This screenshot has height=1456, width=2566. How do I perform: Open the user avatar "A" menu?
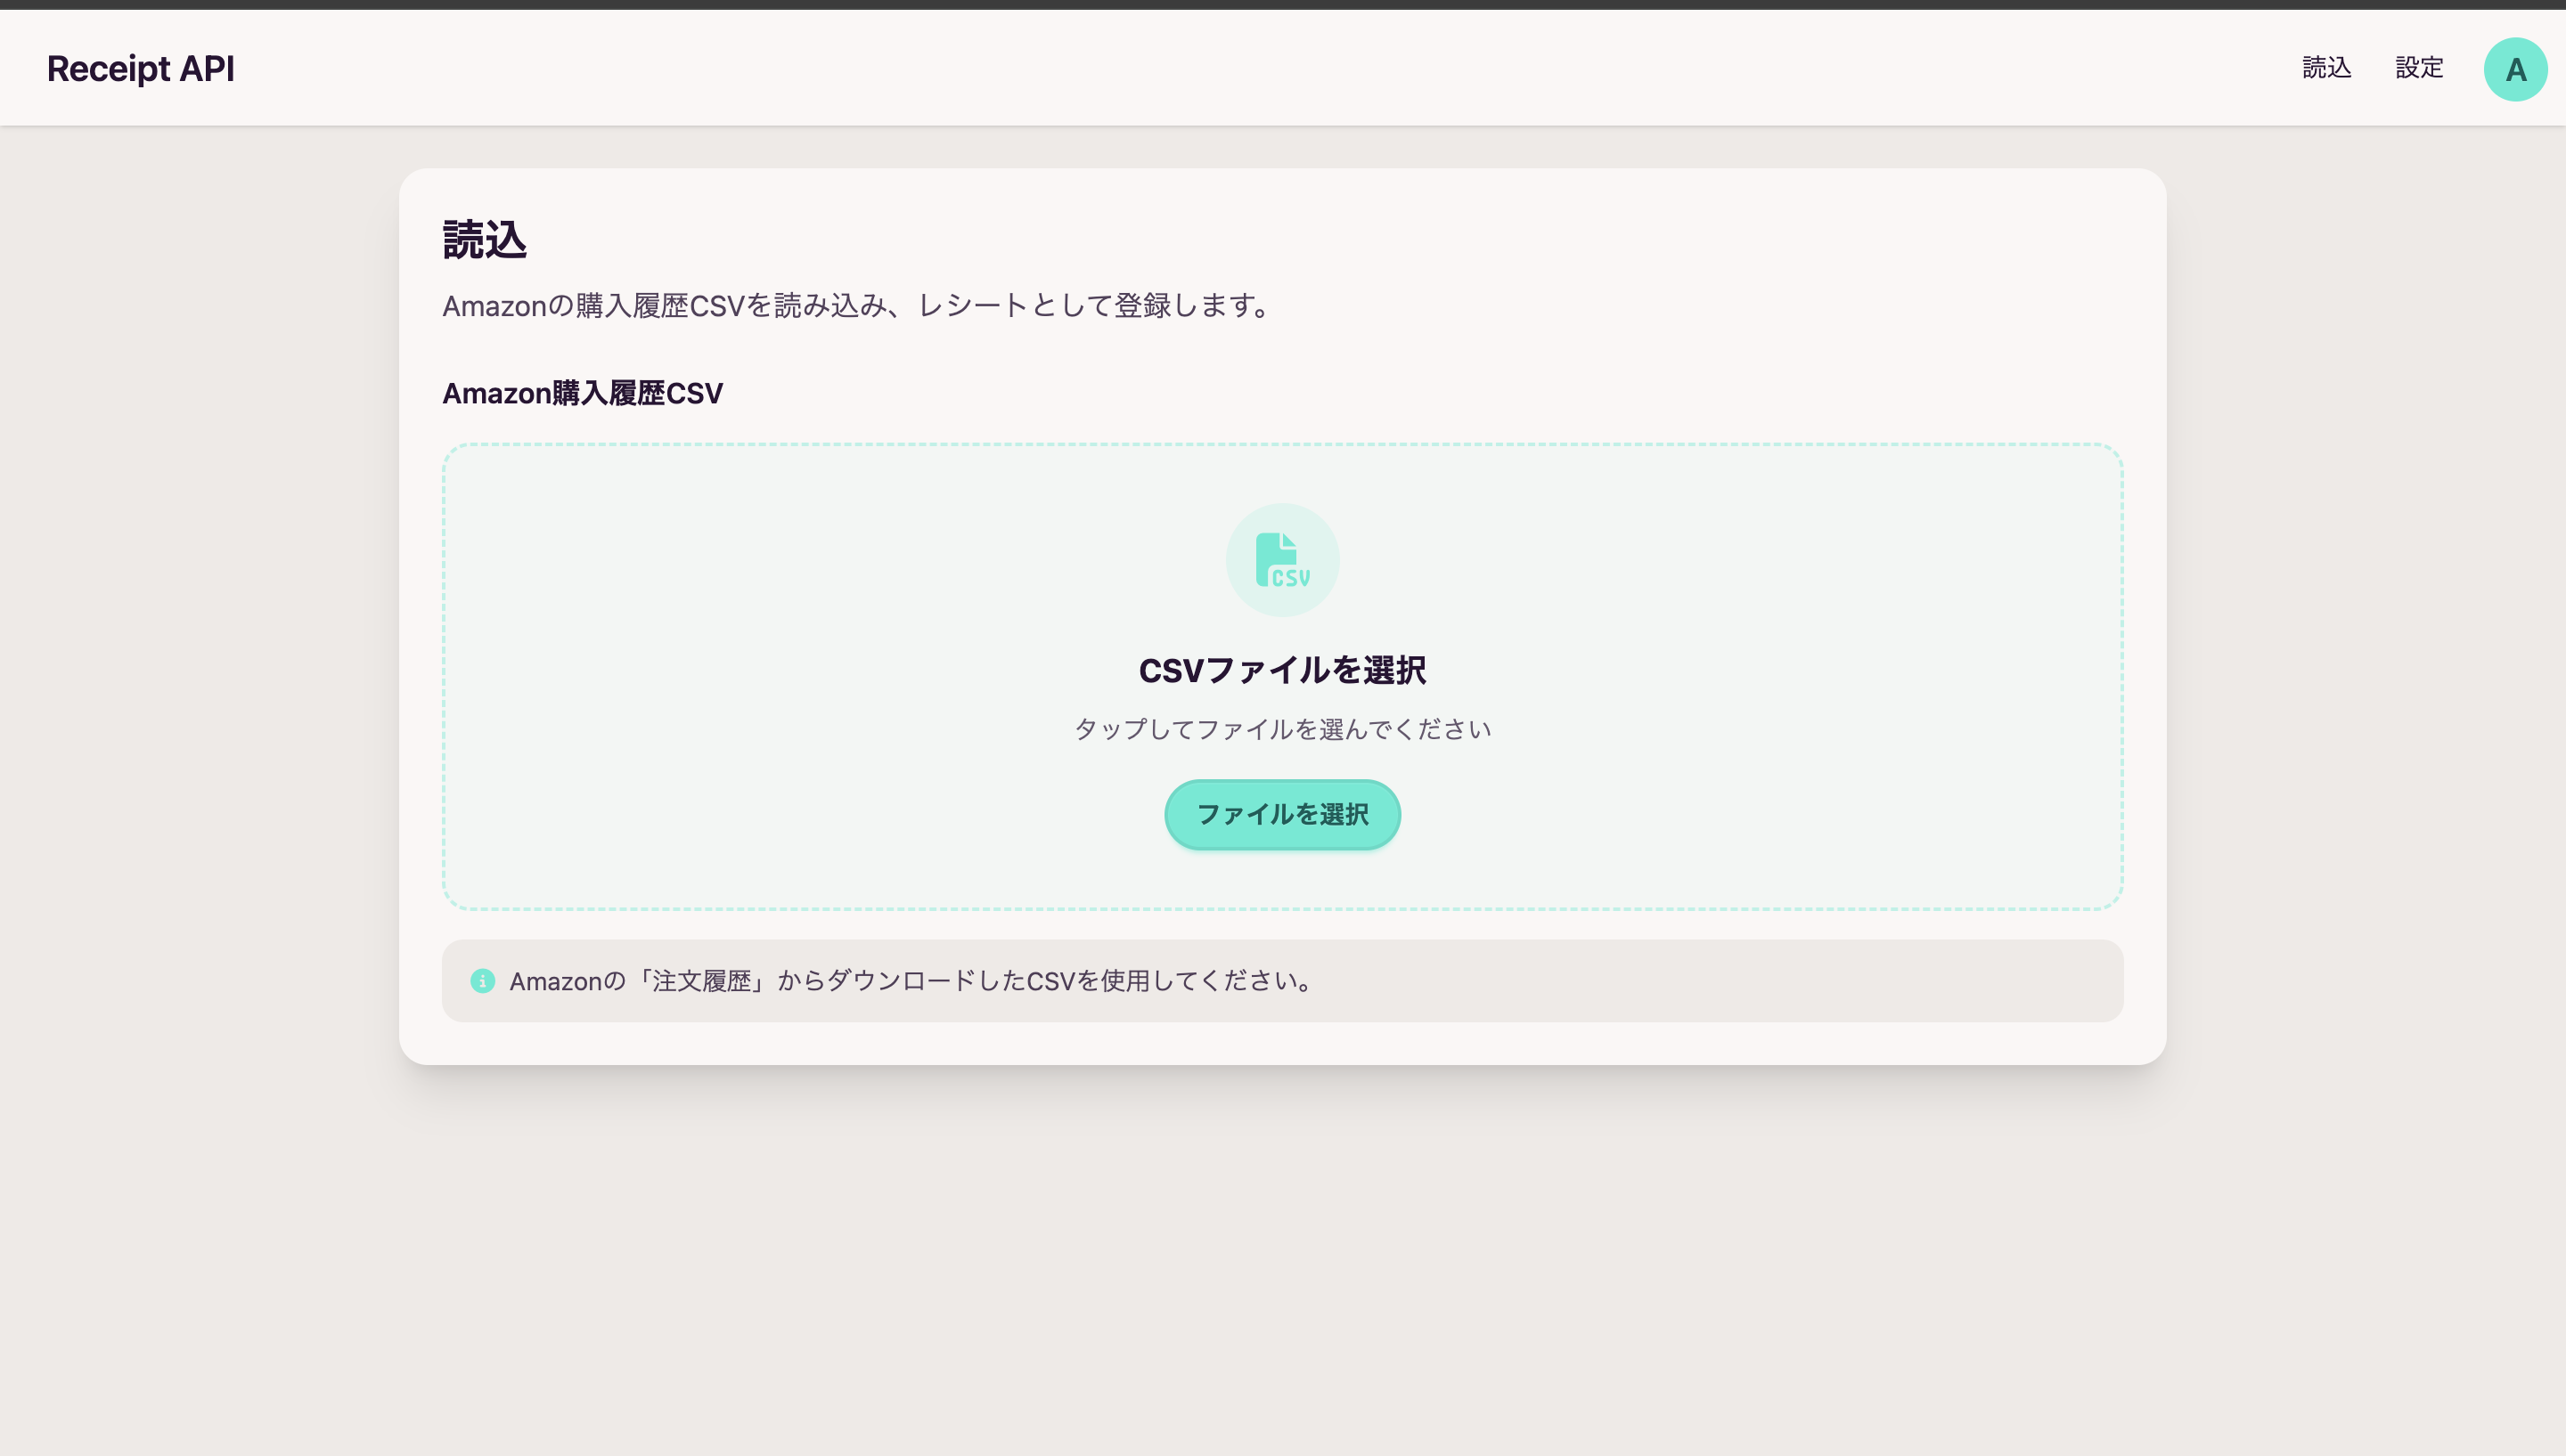pos(2515,69)
